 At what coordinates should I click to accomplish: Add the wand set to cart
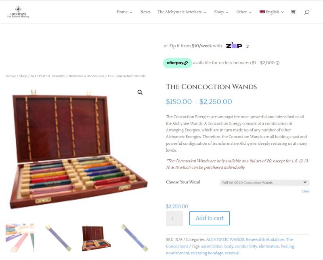(210, 218)
